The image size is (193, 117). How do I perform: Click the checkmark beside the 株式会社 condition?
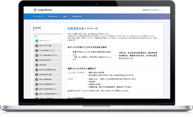70,56
